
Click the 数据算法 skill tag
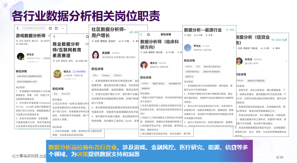[146, 89]
